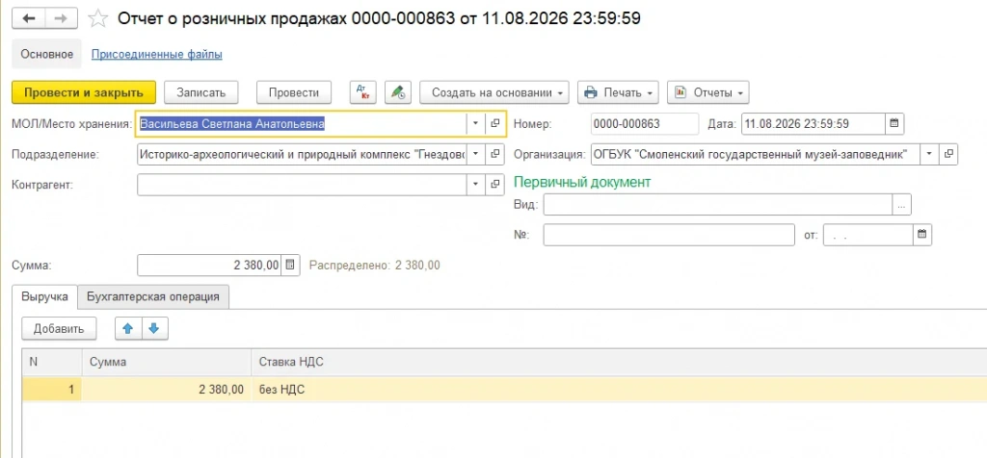Click into the Номер field
The height and width of the screenshot is (458, 987).
click(645, 124)
